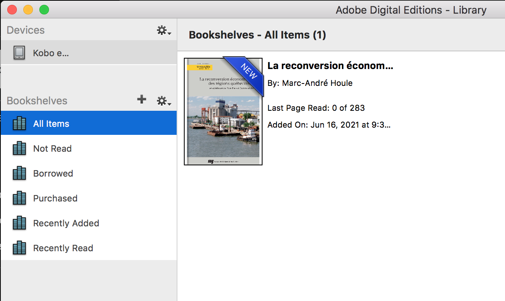
Task: Click the Borrowed bookshelf icon
Action: pos(19,173)
